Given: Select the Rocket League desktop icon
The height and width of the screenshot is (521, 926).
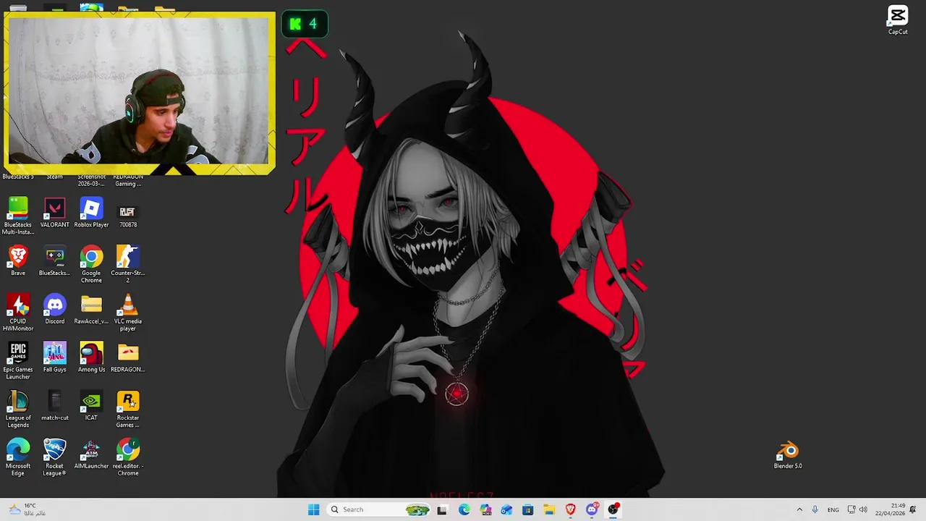Looking at the screenshot, I should tap(55, 457).
